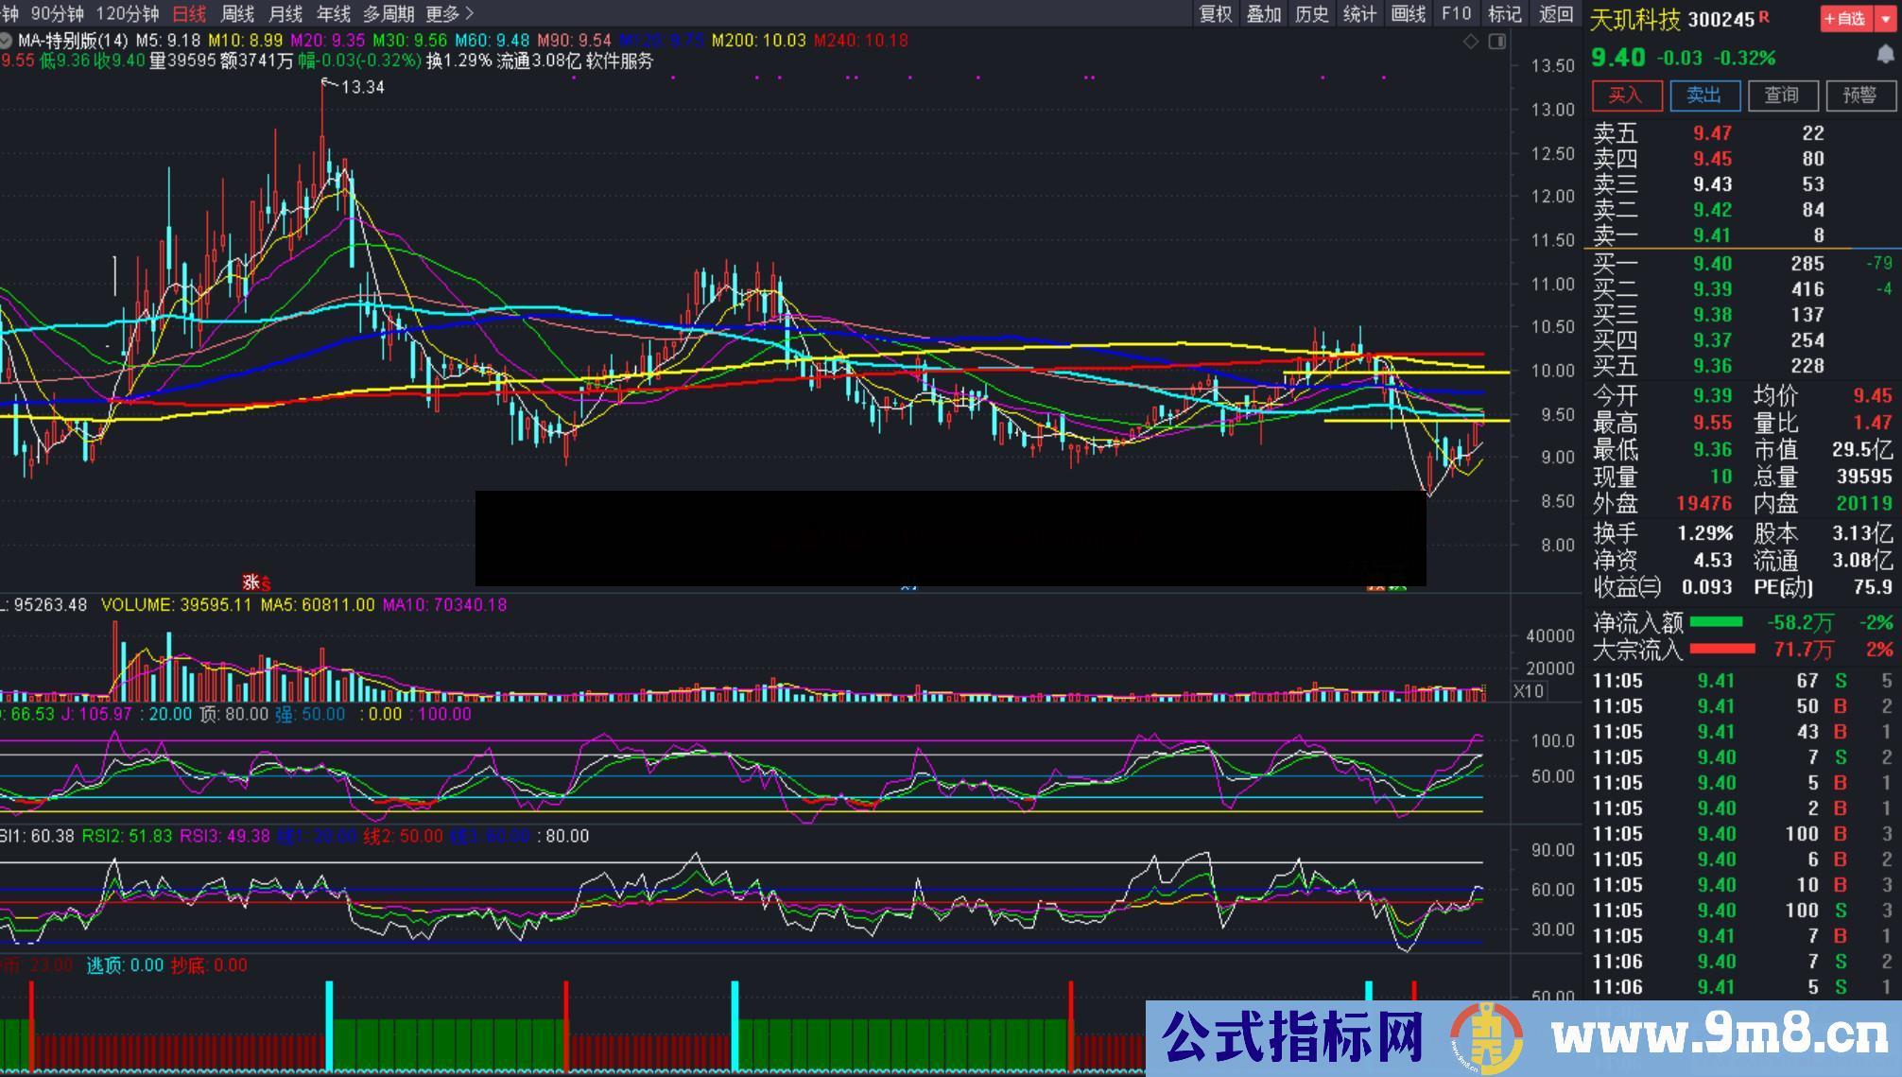This screenshot has height=1077, width=1902.
Task: Click the X10 volume scale button
Action: 1529,691
